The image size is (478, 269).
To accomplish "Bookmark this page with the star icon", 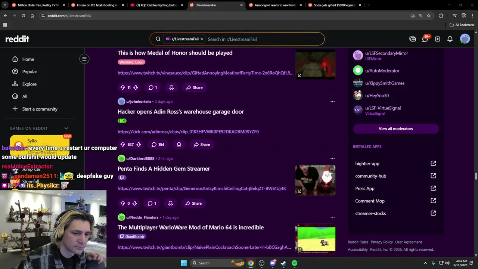I will pos(429,16).
